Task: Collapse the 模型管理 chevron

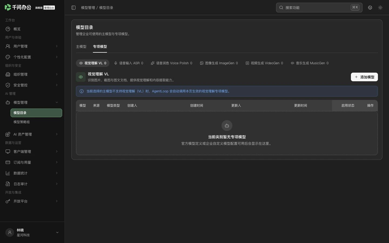Action: [57, 102]
